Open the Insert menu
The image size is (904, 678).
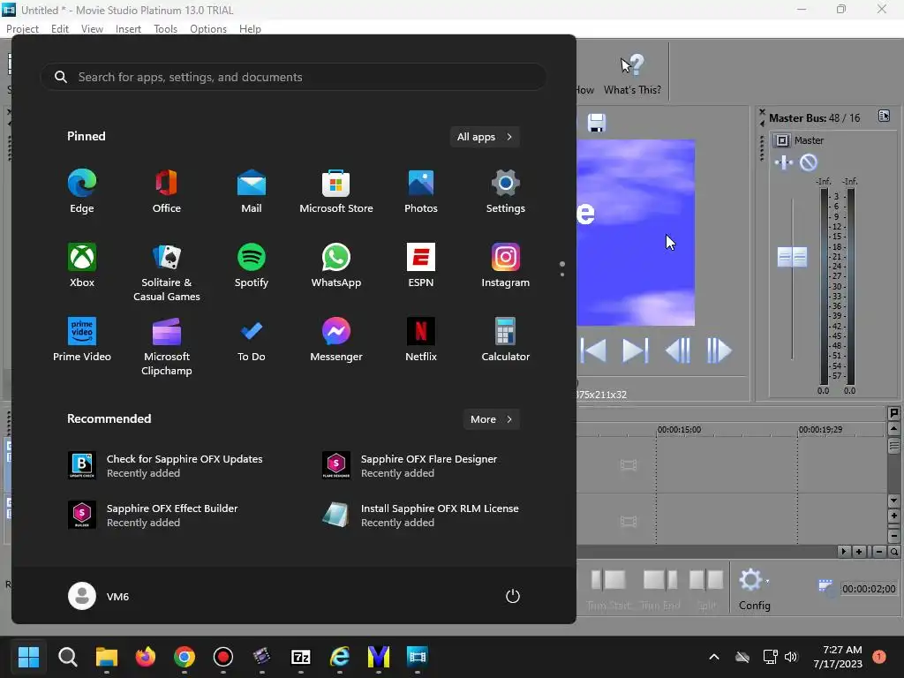click(128, 29)
